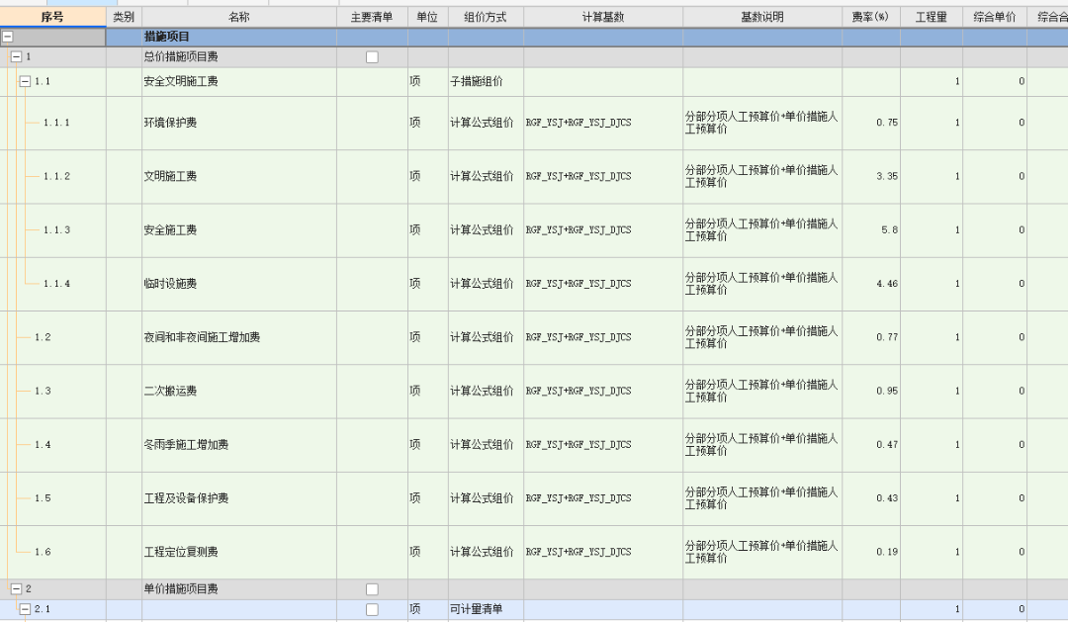Select the 0.95 rate cell

[871, 391]
